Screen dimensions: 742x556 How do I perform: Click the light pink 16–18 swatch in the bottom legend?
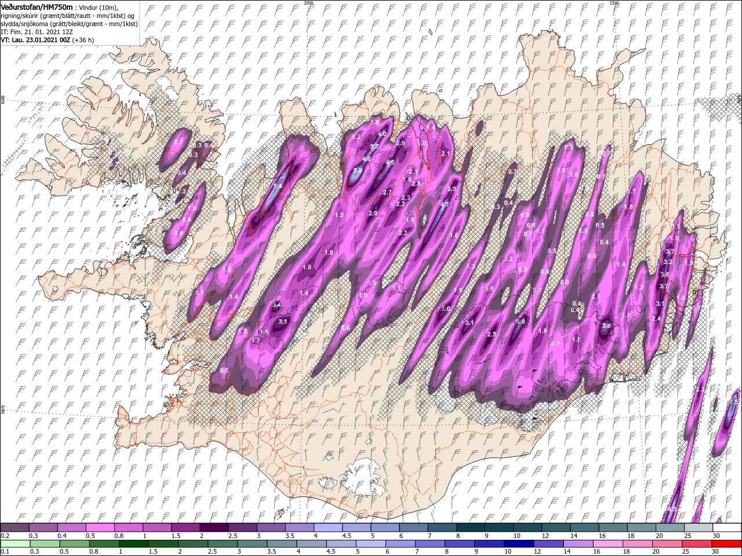tap(609, 544)
